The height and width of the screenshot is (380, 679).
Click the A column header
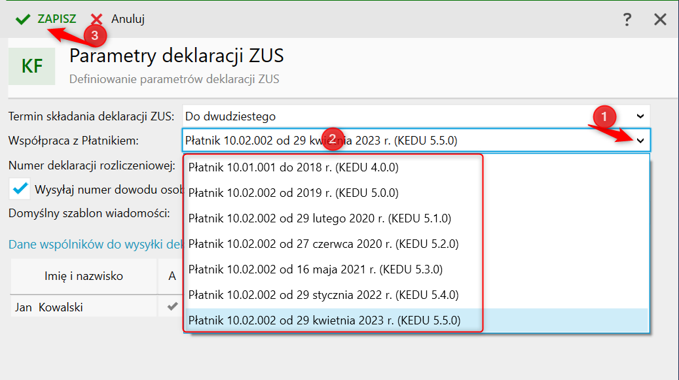click(172, 276)
